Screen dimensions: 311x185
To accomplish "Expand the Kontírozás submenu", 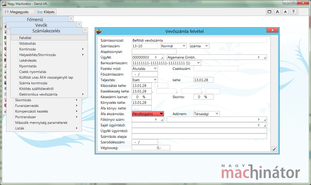I will 83,49.
